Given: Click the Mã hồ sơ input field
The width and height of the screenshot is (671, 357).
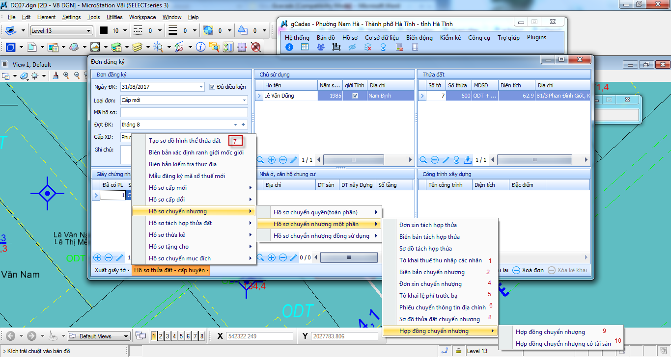Looking at the screenshot, I should 184,112.
